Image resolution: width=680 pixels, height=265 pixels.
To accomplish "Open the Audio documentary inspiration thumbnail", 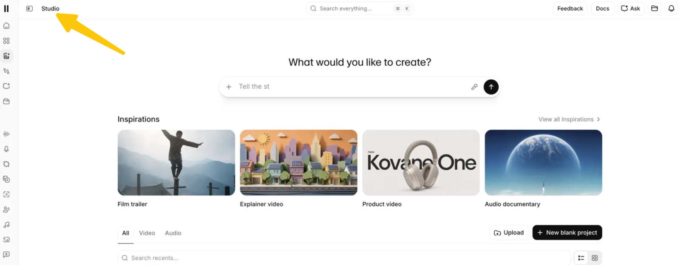I will click(x=544, y=163).
